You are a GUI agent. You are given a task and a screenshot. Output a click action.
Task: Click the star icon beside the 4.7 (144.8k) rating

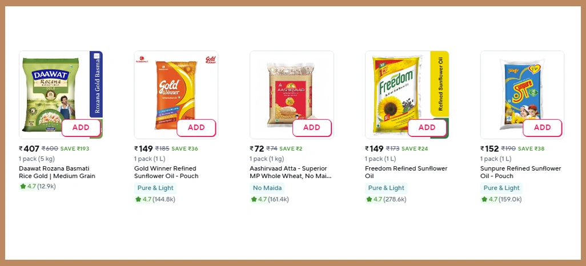138,199
